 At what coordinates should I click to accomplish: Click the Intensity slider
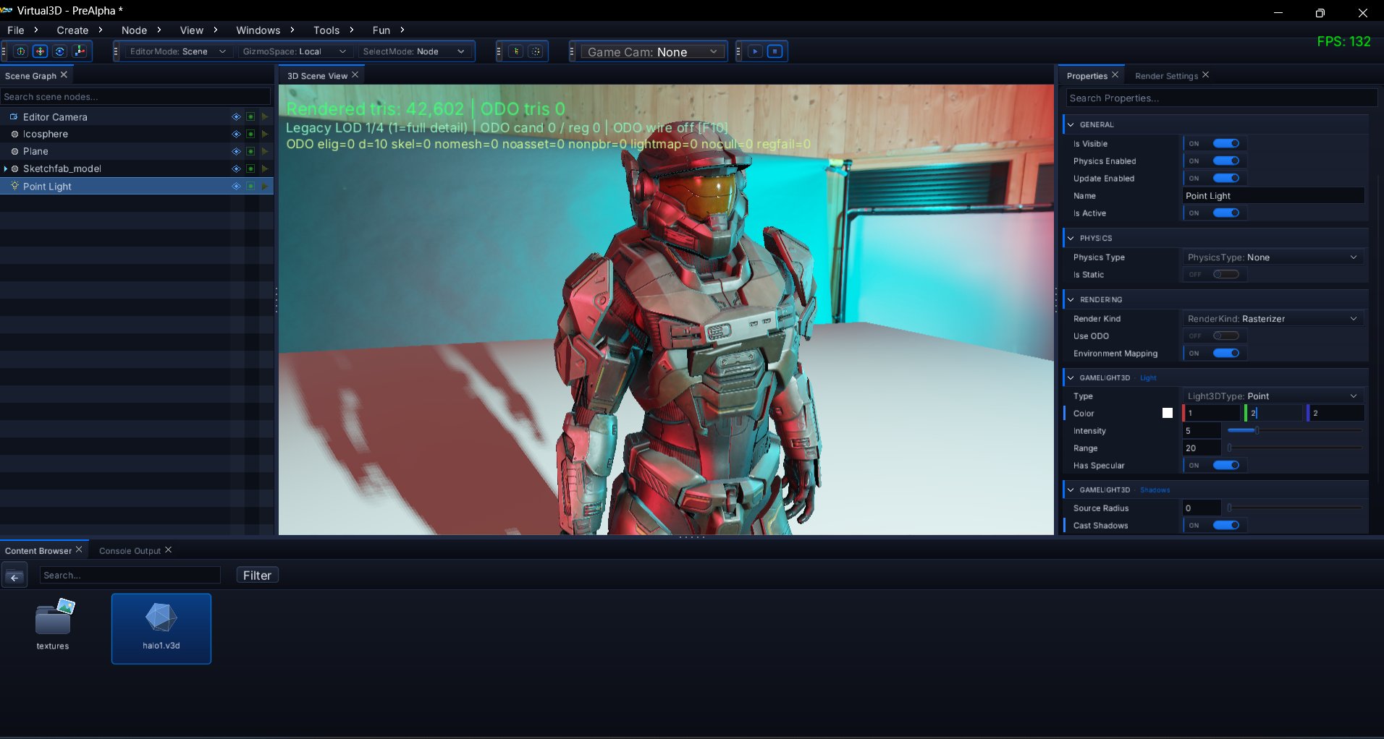point(1296,430)
